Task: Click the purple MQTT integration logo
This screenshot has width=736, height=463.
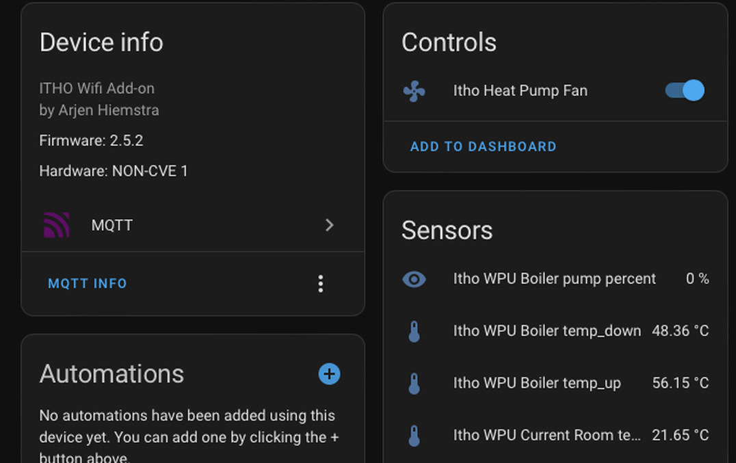Action: pos(56,225)
